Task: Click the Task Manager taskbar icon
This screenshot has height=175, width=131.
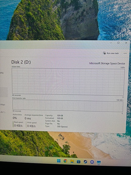Action: pyautogui.click(x=99, y=162)
